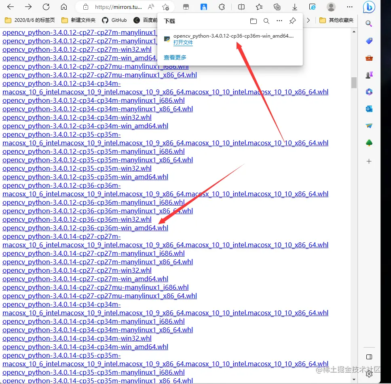Download opencv_python-3.4.0.14-cp35-cp35m-manylinux1_i686.whl
This screenshot has width=391, height=384.
click(93, 372)
